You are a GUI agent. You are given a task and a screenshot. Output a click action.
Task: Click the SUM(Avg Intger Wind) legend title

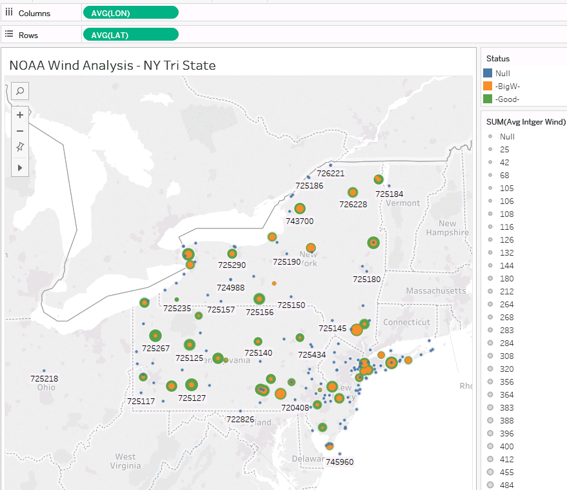coord(526,122)
